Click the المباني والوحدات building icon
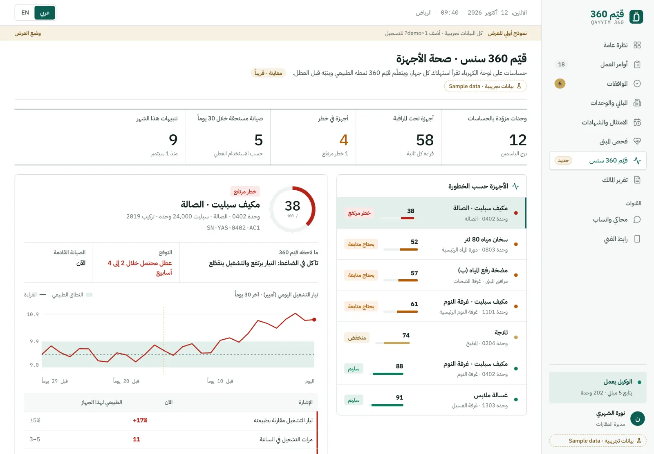The height and width of the screenshot is (454, 654). click(x=637, y=103)
